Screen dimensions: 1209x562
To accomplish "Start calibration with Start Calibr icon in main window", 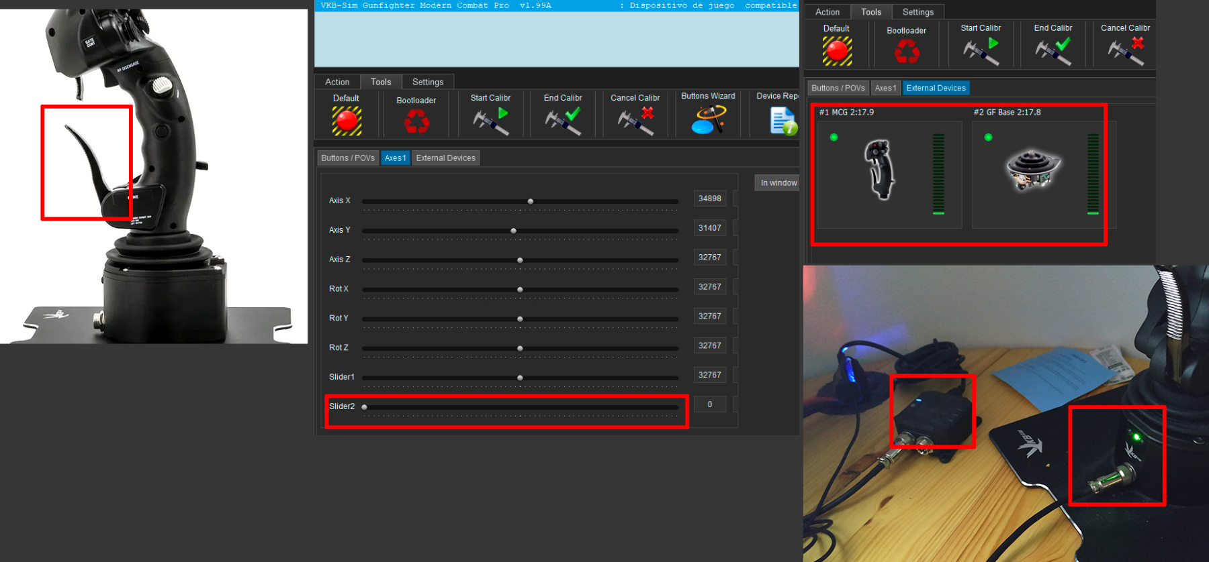I will (491, 121).
